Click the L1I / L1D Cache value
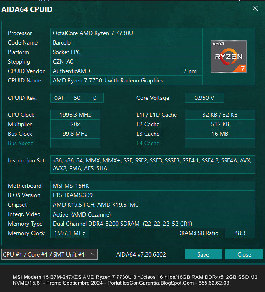This screenshot has height=292, width=265. 220,115
